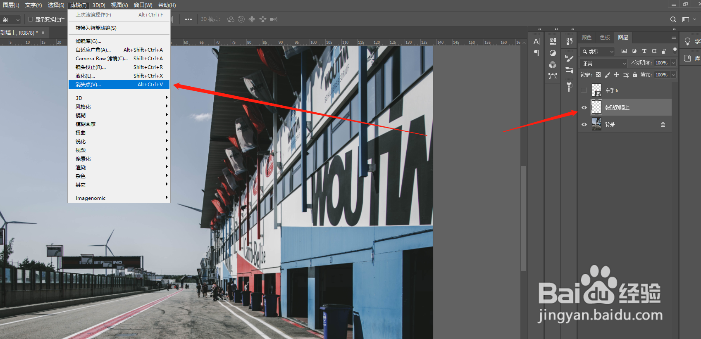Image resolution: width=701 pixels, height=339 pixels.
Task: Select 3D roll camera mode icon
Action: point(241,19)
